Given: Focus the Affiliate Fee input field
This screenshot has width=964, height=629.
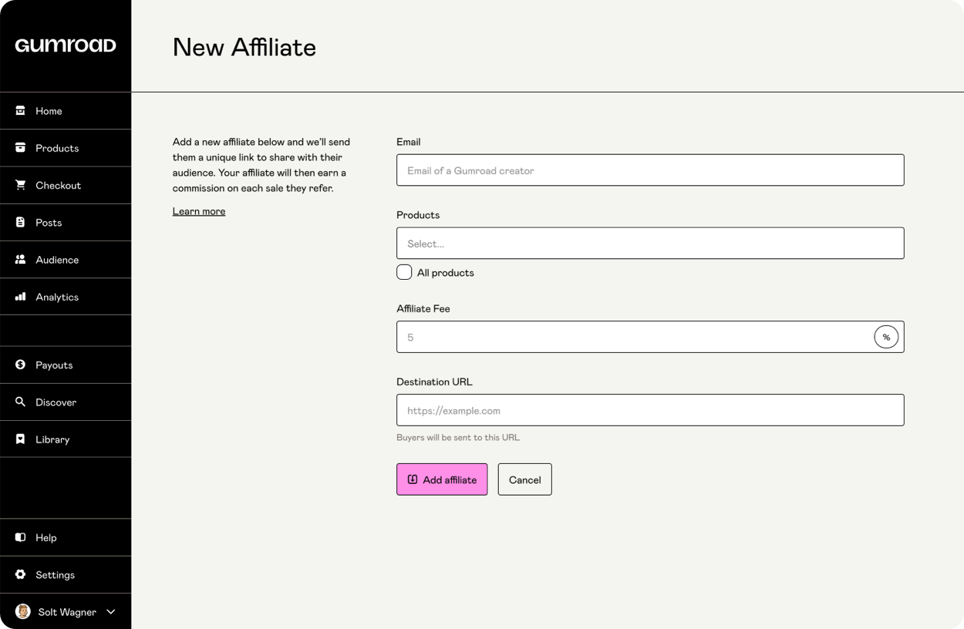Looking at the screenshot, I should [x=650, y=337].
